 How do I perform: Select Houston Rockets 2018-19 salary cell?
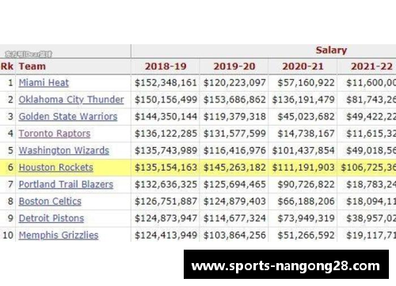(x=166, y=167)
